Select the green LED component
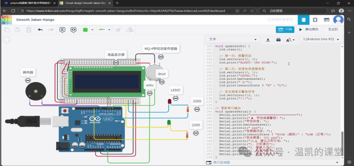354x166 pixels. [x=169, y=122]
